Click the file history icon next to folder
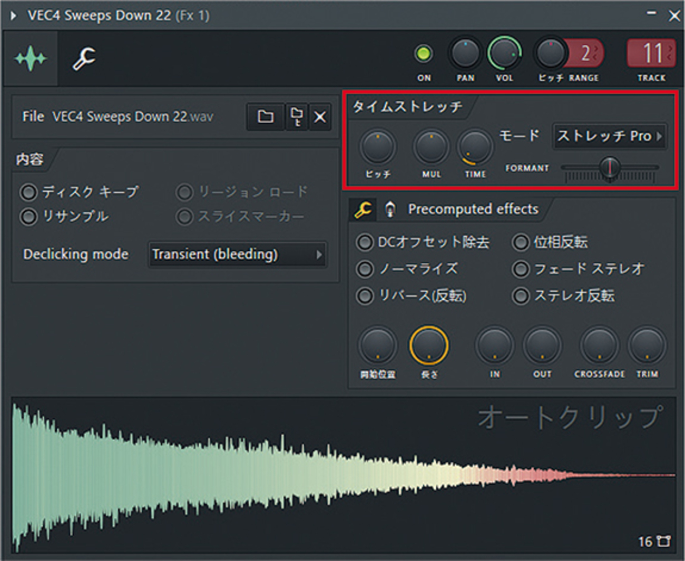 [x=296, y=116]
